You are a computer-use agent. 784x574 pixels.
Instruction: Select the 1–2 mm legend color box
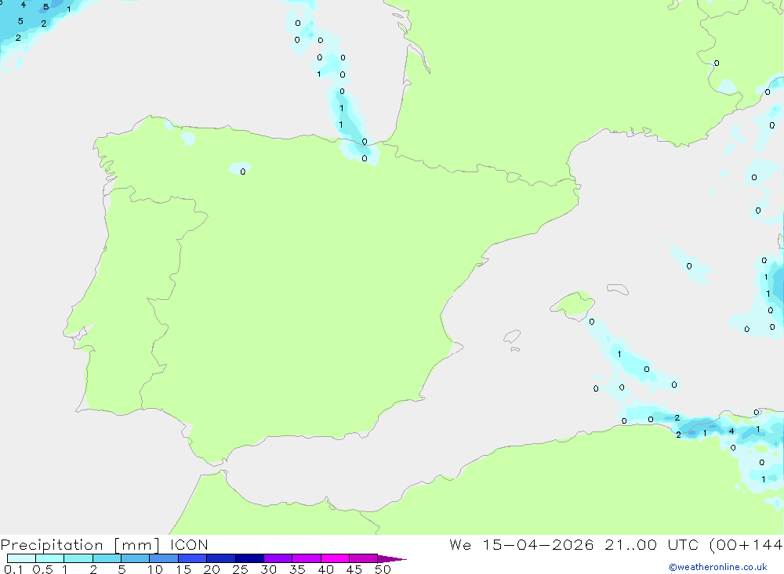(x=78, y=558)
